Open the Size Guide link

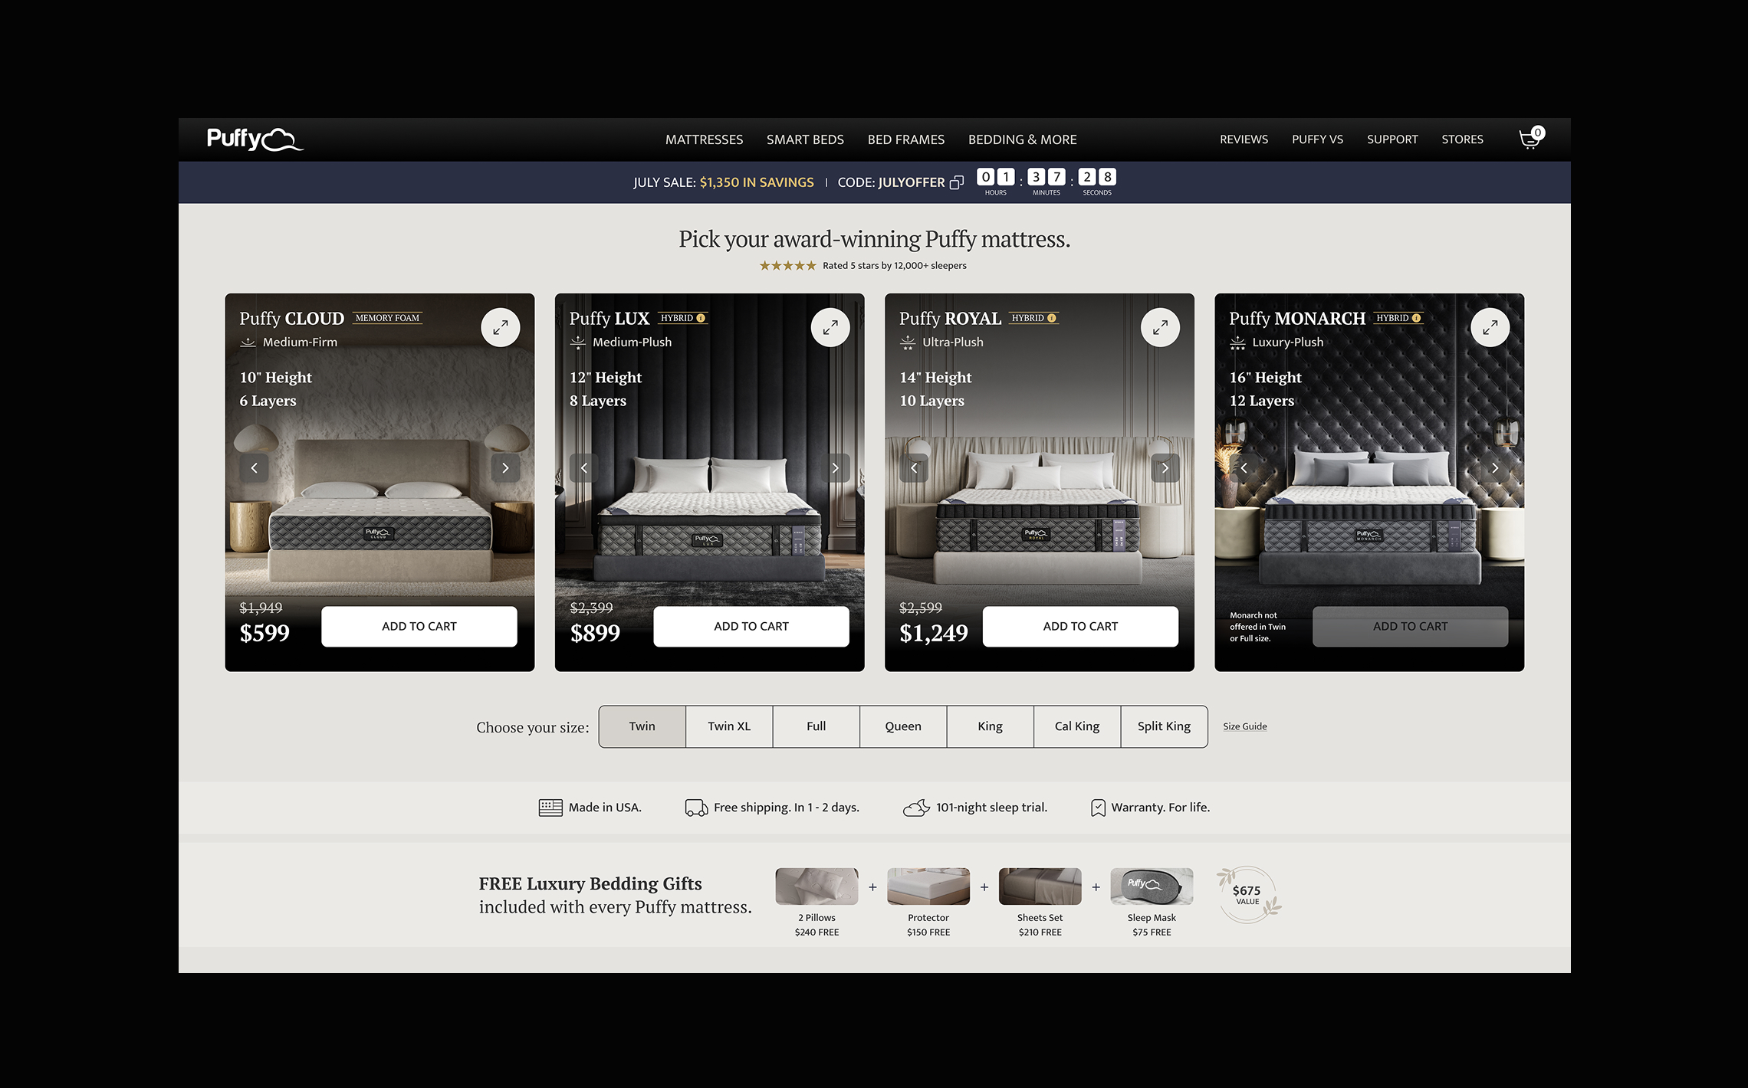tap(1245, 726)
